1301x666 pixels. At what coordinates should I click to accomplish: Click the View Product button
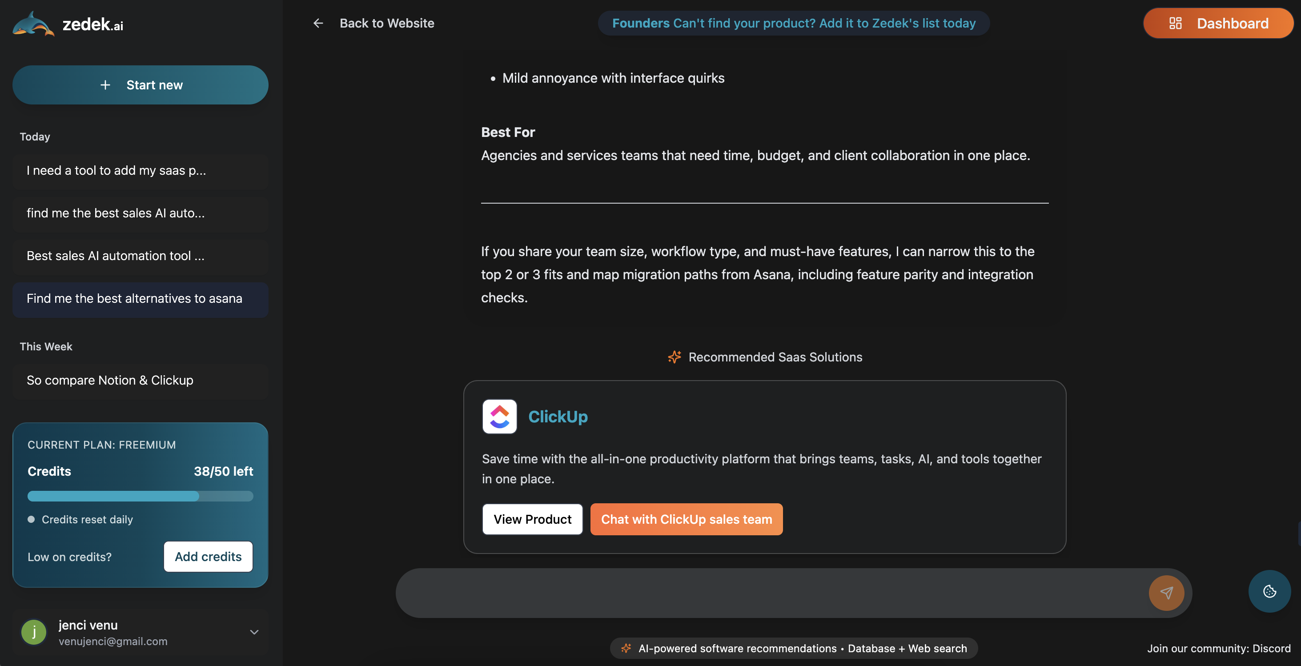[532, 519]
